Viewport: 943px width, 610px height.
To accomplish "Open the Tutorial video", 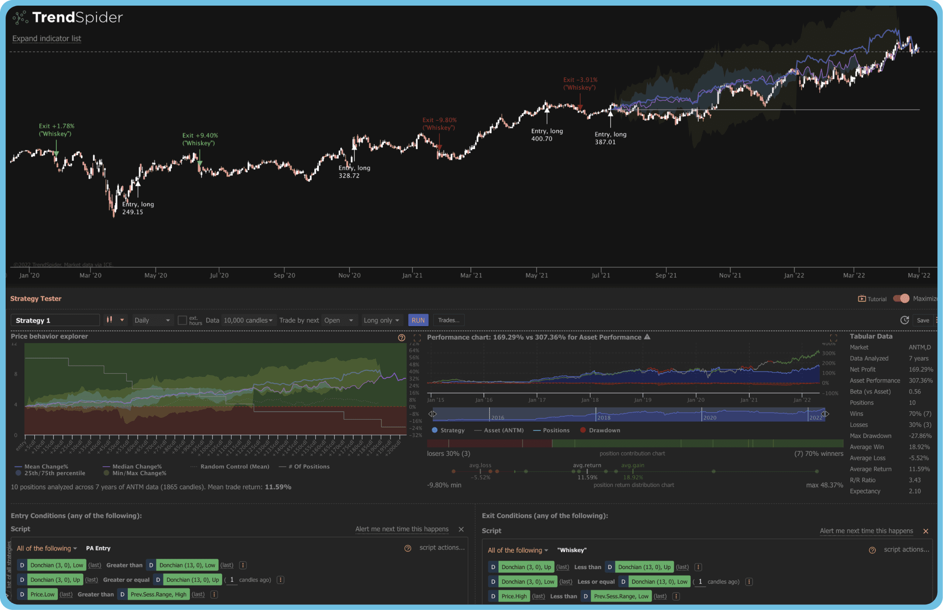I will pyautogui.click(x=873, y=298).
